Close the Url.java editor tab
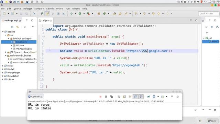This screenshot has height=124, width=220. click(x=51, y=21)
